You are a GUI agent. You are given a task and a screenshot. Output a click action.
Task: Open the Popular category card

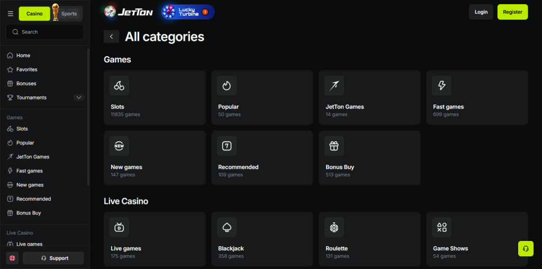pyautogui.click(x=262, y=97)
